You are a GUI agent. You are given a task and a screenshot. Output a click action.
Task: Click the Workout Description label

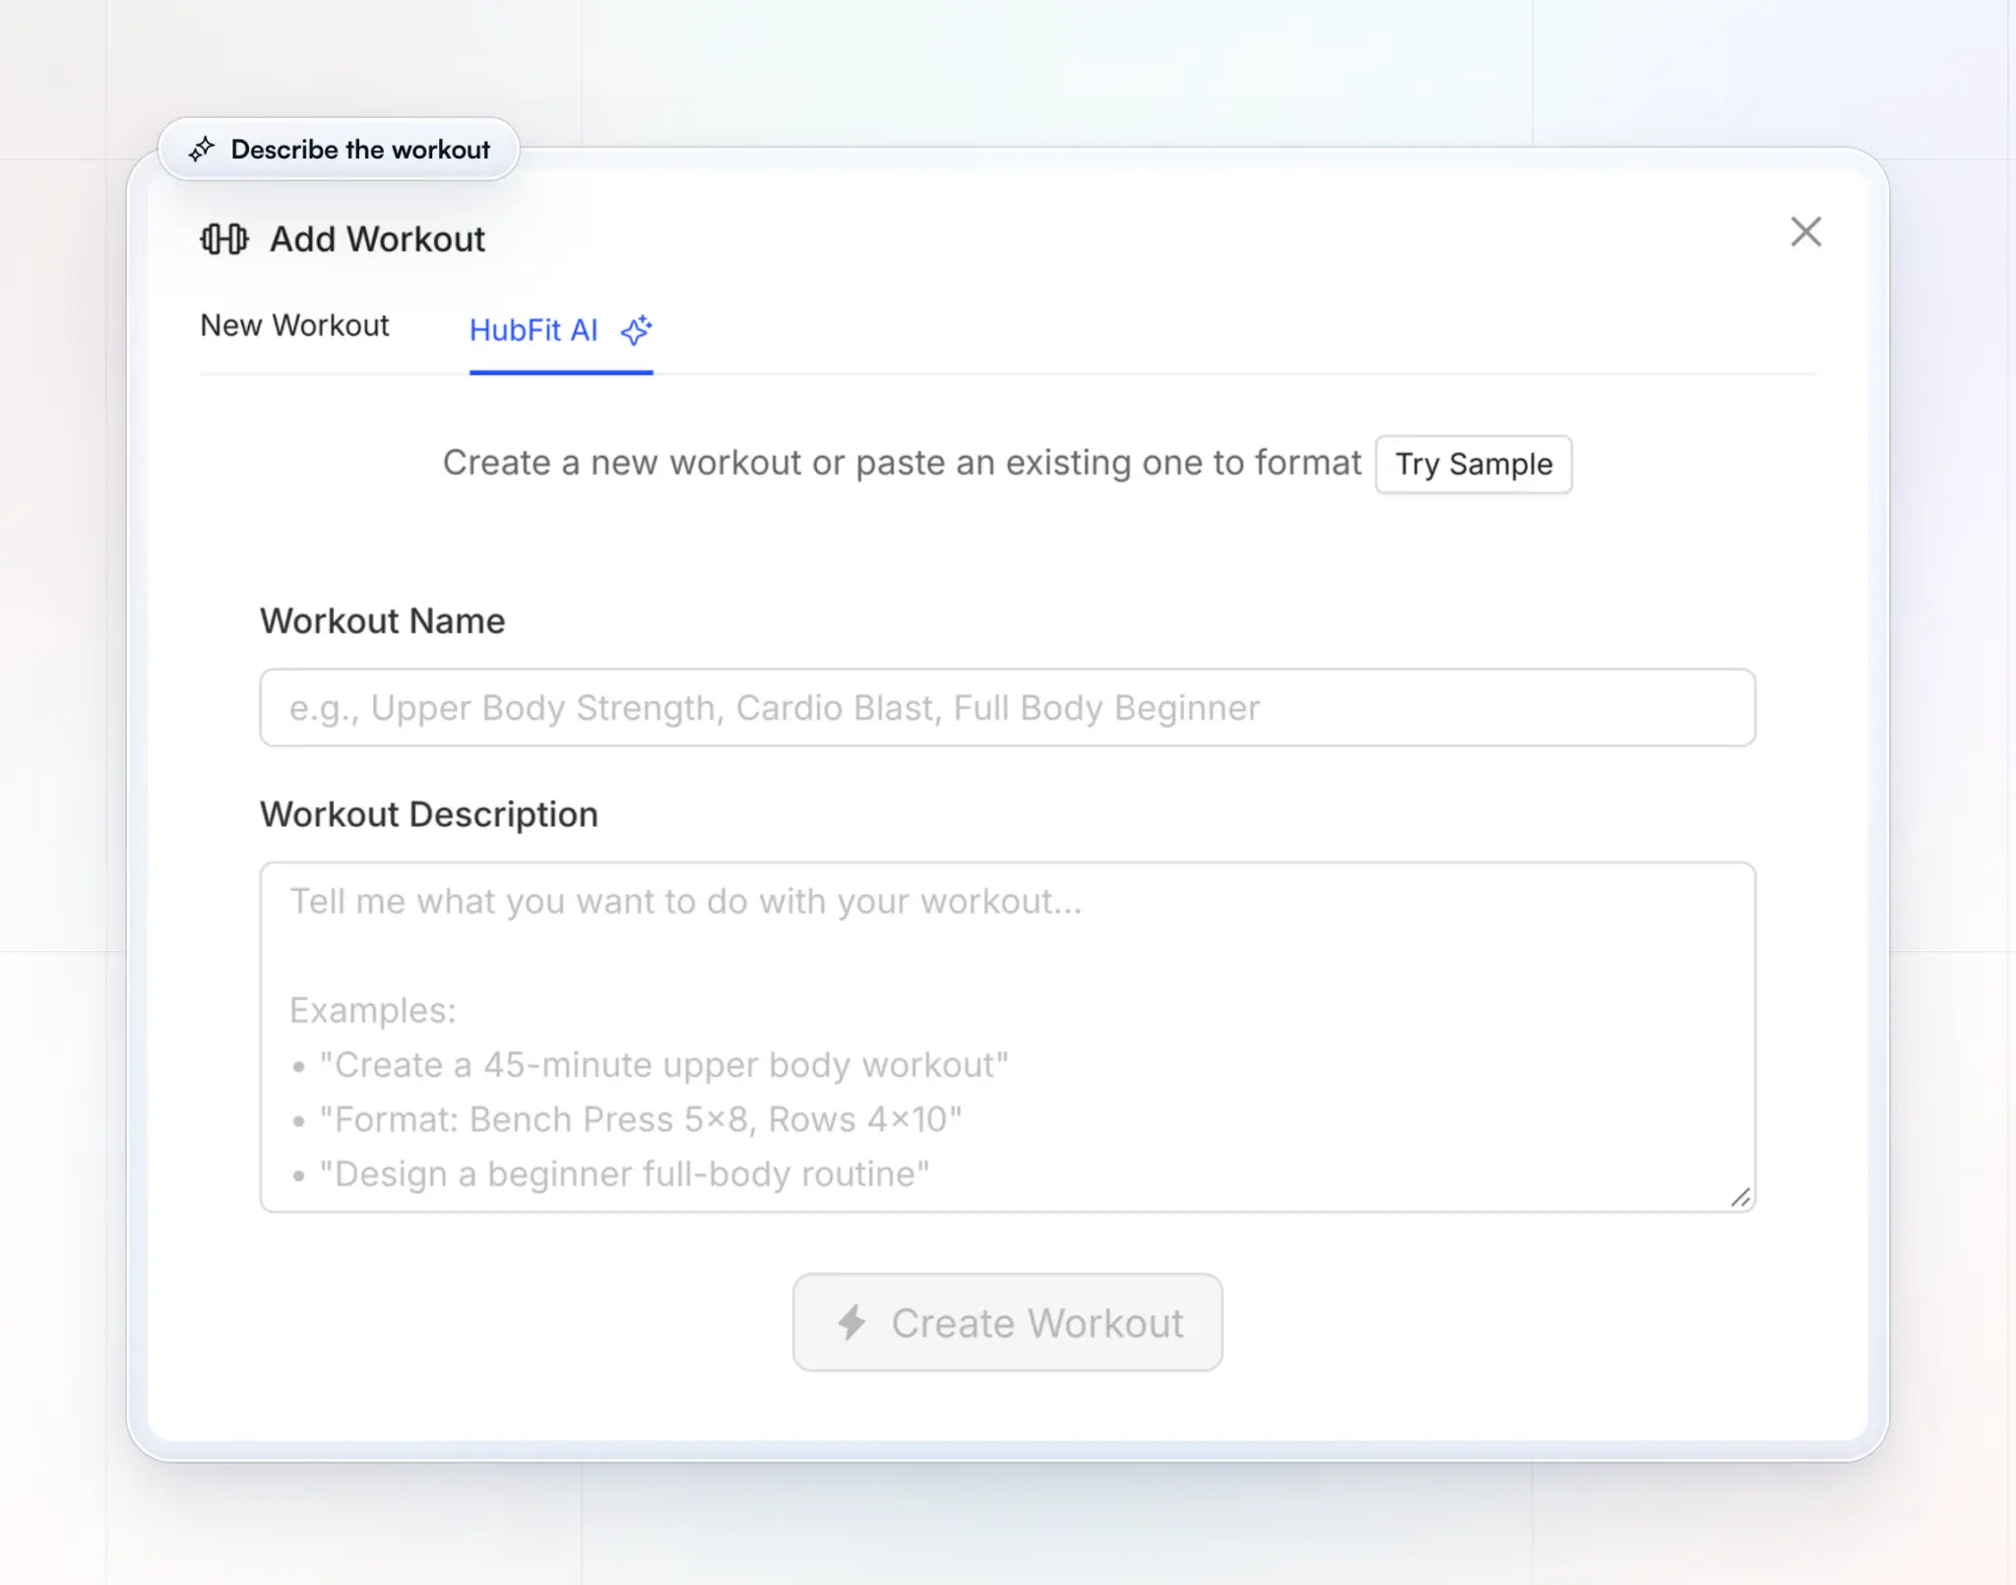click(428, 815)
